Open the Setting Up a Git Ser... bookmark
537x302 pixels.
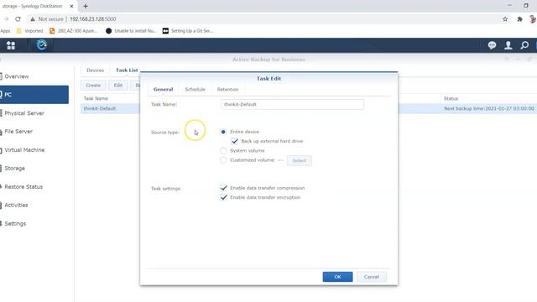[188, 31]
